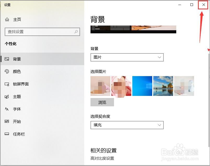This screenshot has width=210, height=166.
Task: Select 背景 in the sidebar
Action: (42, 59)
